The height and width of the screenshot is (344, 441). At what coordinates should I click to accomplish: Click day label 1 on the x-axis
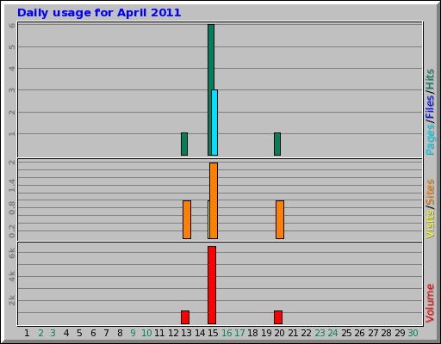click(27, 333)
